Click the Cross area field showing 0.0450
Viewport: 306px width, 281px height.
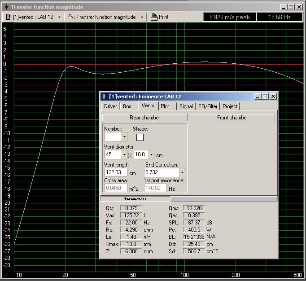click(116, 188)
